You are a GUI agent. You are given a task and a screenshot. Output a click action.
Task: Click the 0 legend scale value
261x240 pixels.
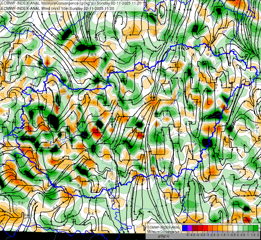click(x=238, y=235)
